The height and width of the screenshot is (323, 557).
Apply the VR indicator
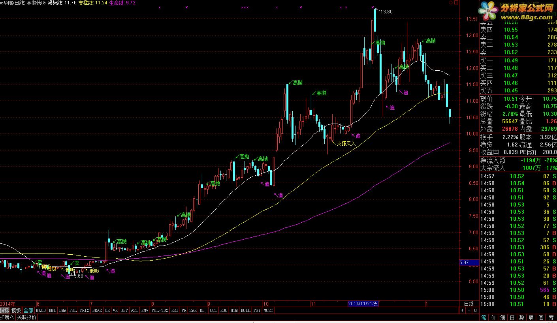[x=115, y=310]
